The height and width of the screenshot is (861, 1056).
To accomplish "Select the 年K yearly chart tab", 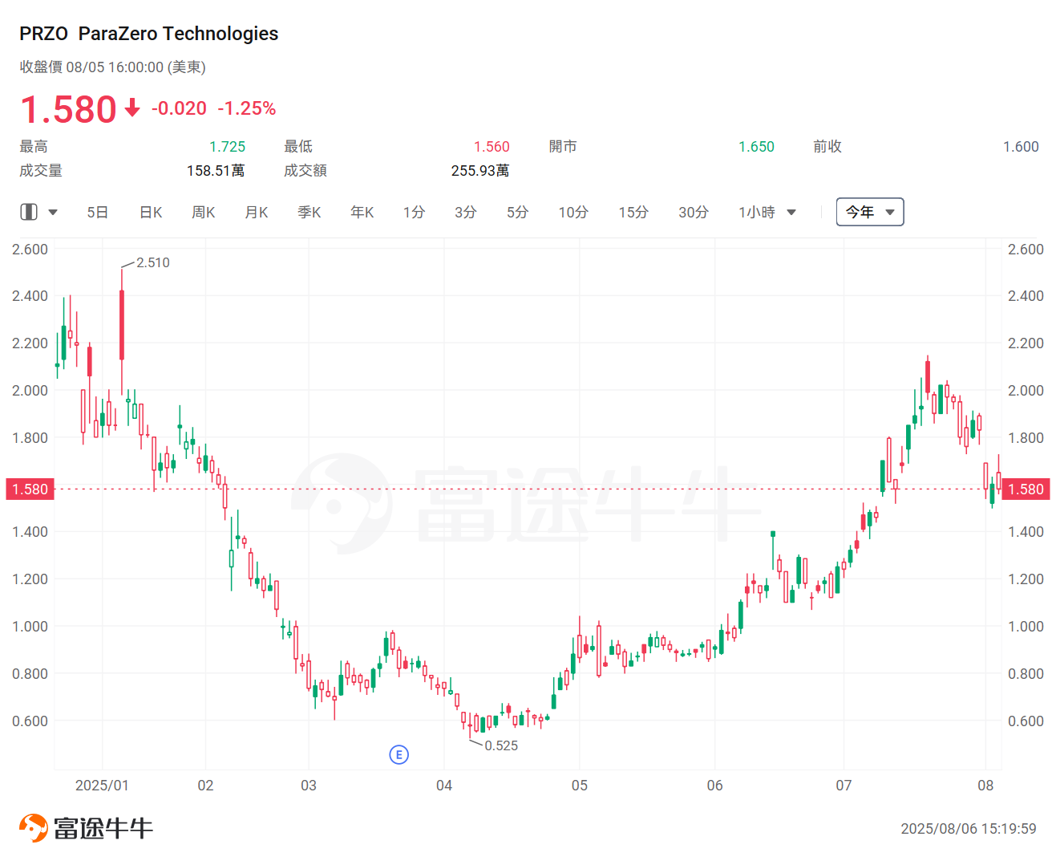I will coord(362,213).
